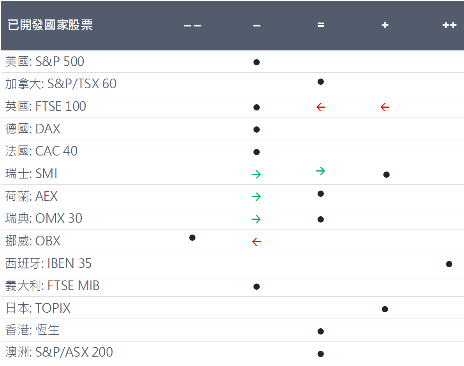This screenshot has width=464, height=366.
Task: Select the 義大利: FTSE MIB row label
Action: coord(53,285)
